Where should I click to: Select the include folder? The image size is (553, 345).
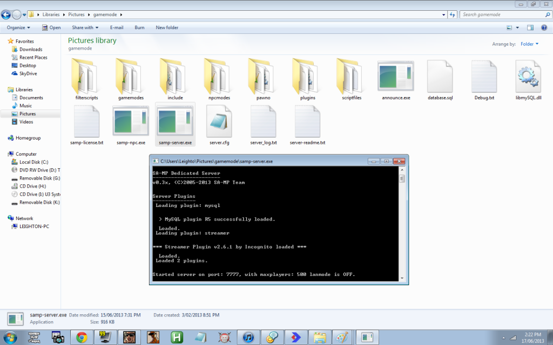[x=176, y=79]
